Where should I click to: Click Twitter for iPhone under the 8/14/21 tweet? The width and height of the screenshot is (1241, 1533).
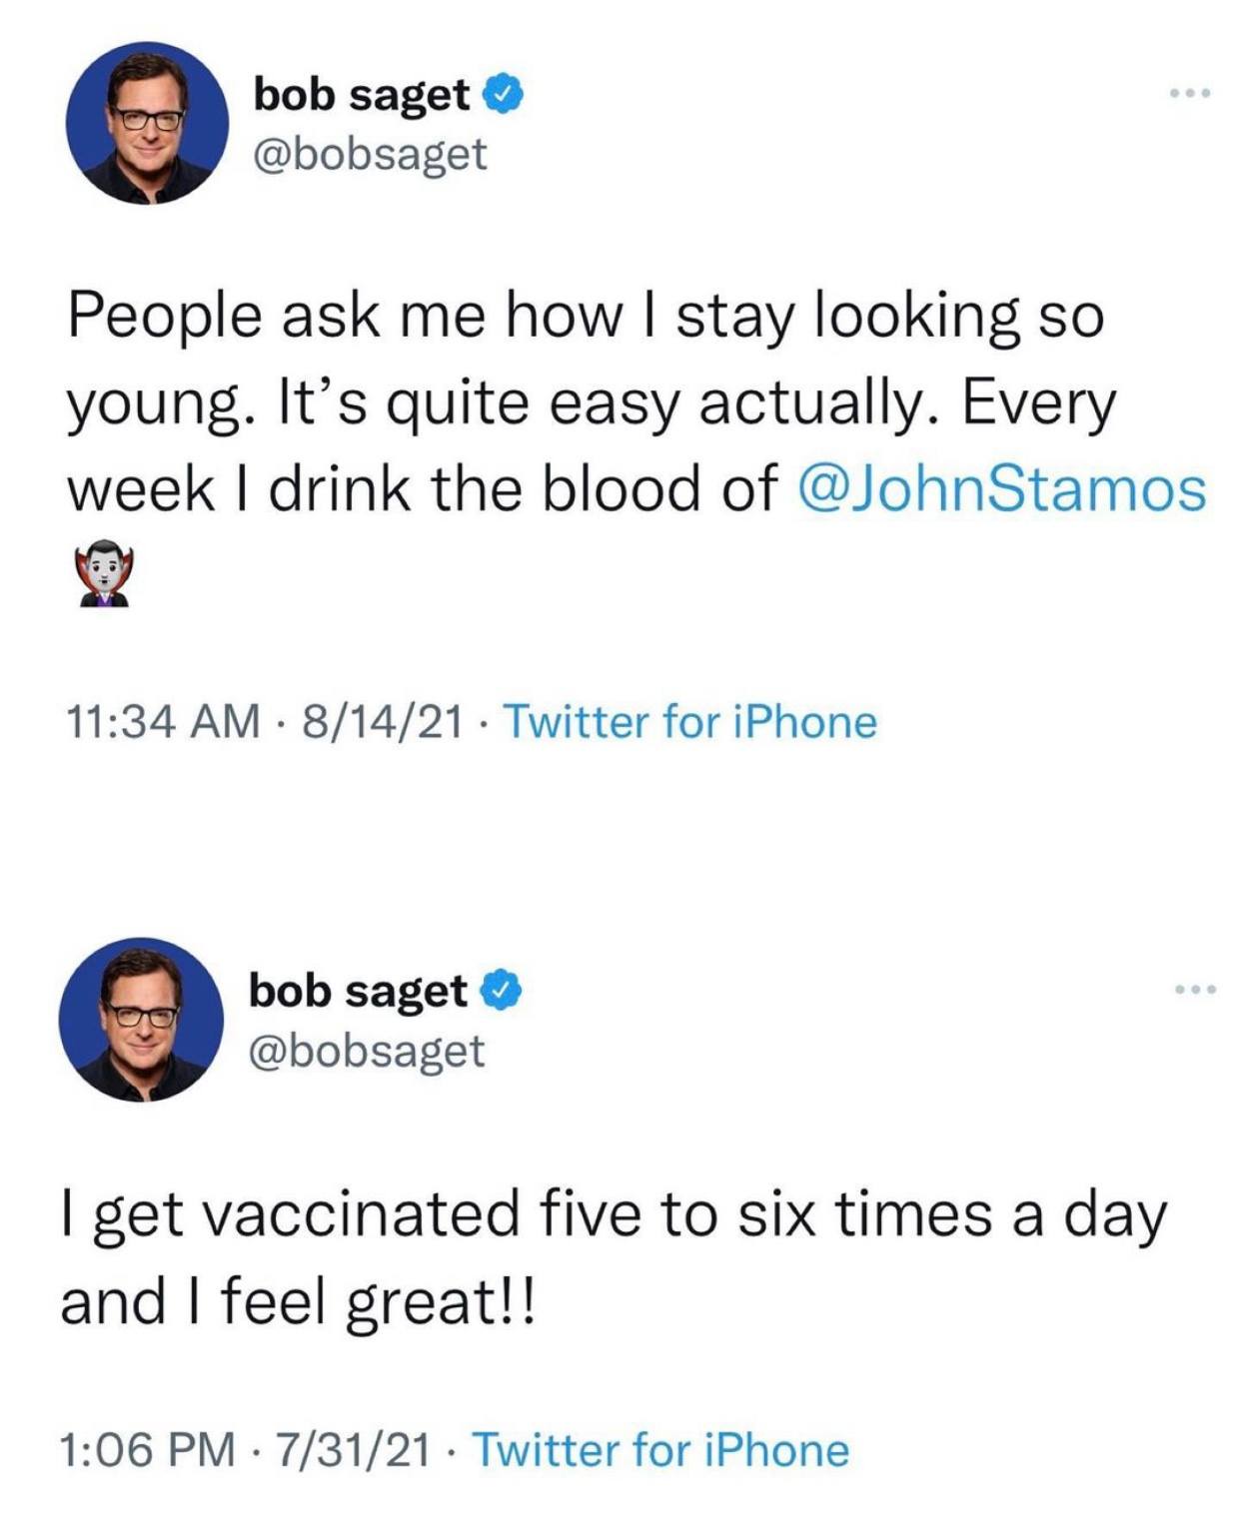pyautogui.click(x=689, y=721)
